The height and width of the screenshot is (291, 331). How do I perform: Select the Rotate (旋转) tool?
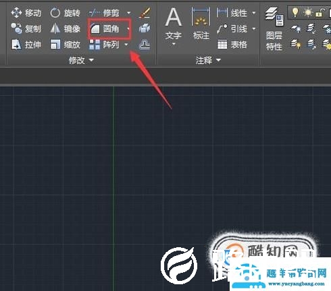coord(65,13)
